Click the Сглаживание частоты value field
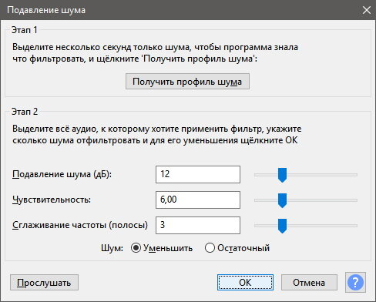The width and height of the screenshot is (376, 302). 198,225
